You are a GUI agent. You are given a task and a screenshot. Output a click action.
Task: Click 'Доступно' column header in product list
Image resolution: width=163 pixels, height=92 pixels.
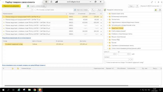pyautogui.click(x=94, y=14)
